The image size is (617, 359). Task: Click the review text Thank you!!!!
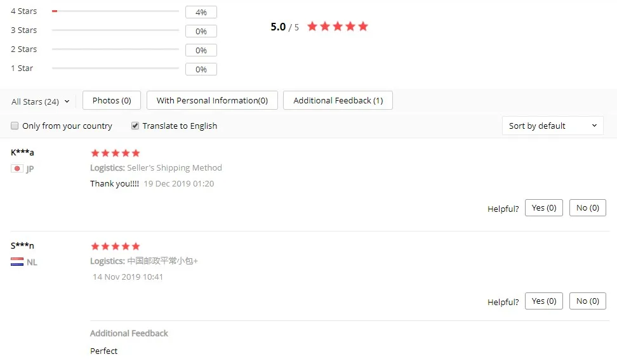click(114, 184)
